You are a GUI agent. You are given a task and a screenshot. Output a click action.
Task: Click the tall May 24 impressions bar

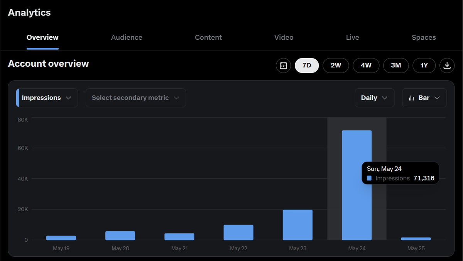[357, 185]
